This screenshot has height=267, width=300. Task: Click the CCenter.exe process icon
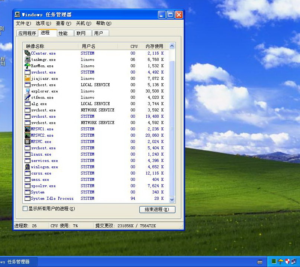[28, 53]
